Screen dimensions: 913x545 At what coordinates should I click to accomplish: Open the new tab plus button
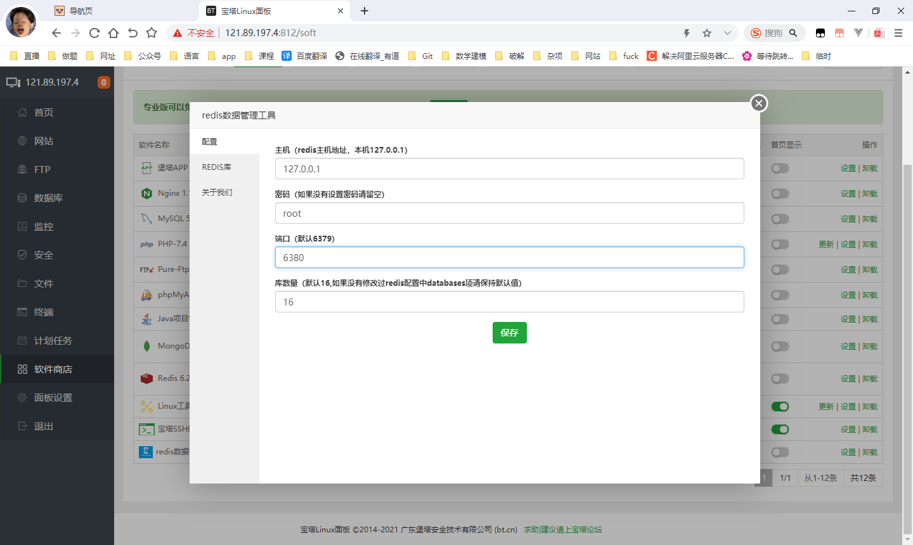(x=365, y=11)
